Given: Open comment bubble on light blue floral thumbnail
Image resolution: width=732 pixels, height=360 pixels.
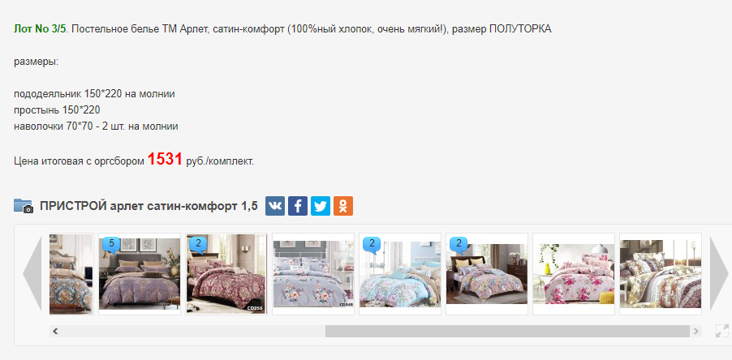Looking at the screenshot, I should click(372, 244).
